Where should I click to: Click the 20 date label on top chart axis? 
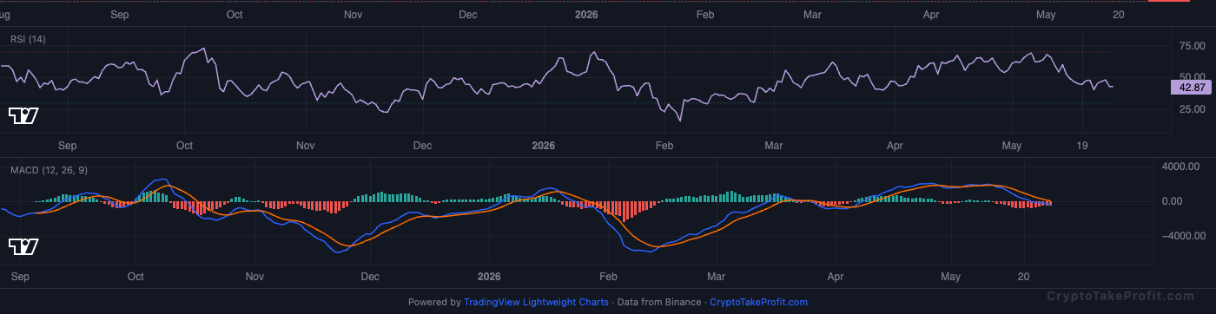click(1119, 15)
